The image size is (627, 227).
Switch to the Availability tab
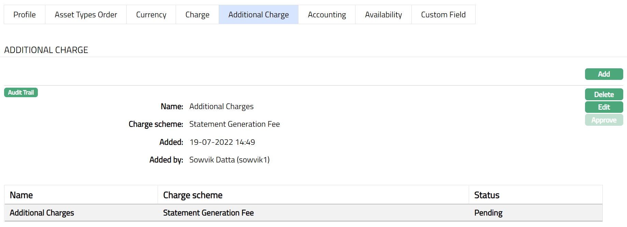[383, 15]
